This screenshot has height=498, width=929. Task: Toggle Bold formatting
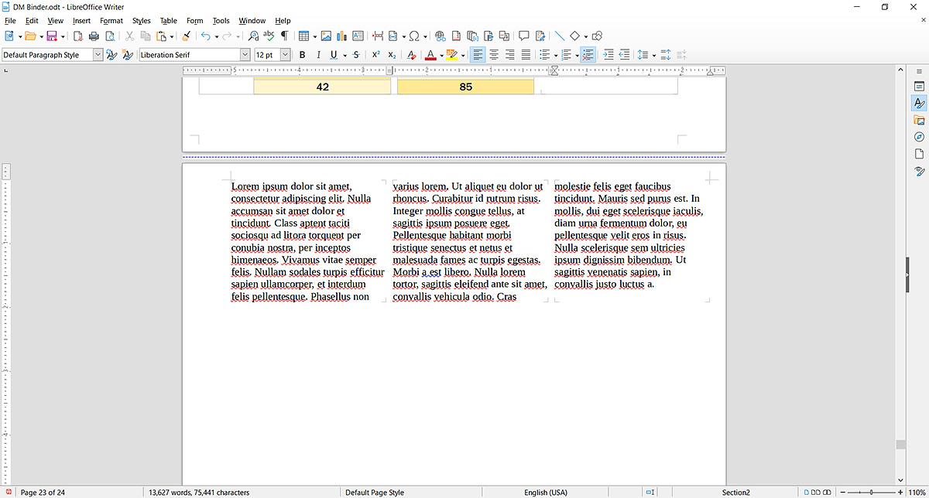pos(302,55)
